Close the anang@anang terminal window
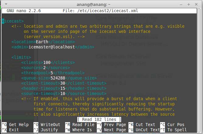Image resolution: width=203 pixels, height=134 pixels. click(x=196, y=5)
